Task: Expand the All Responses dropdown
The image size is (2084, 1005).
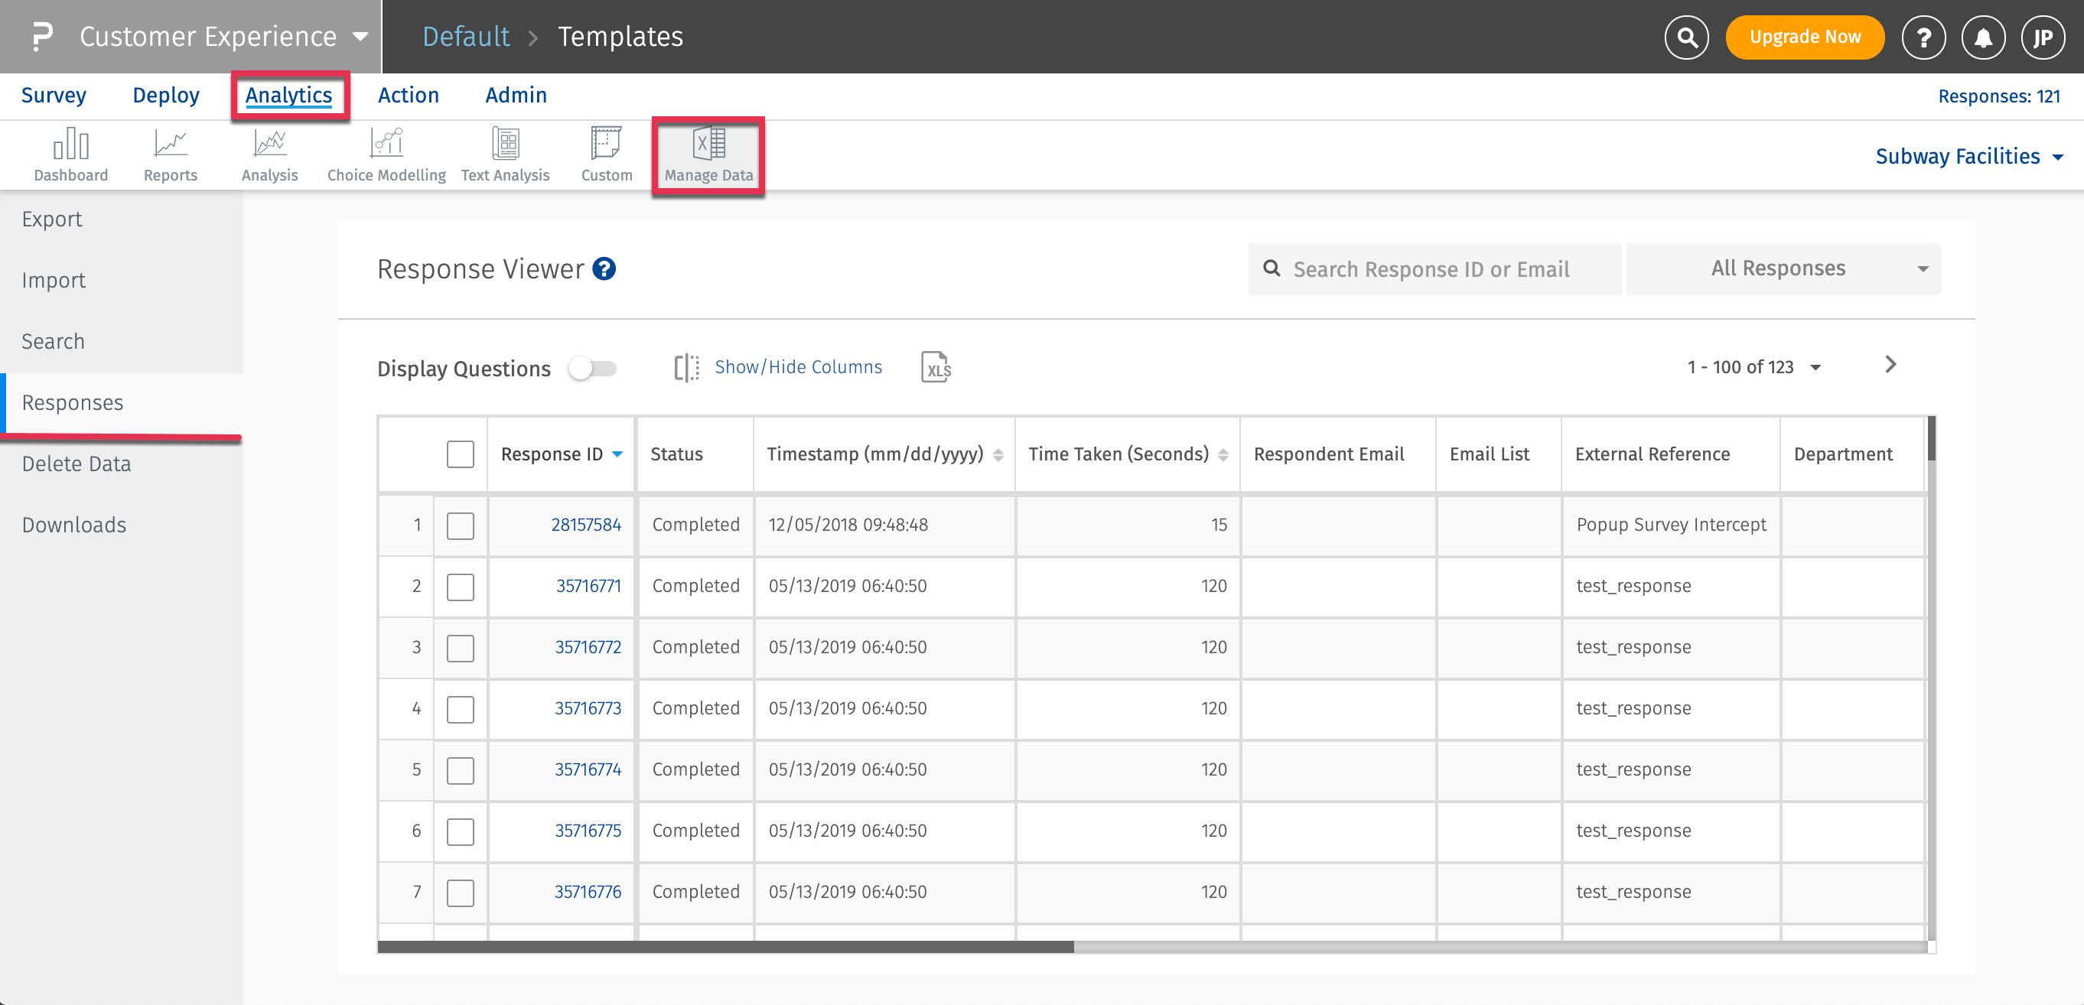Action: click(1783, 268)
